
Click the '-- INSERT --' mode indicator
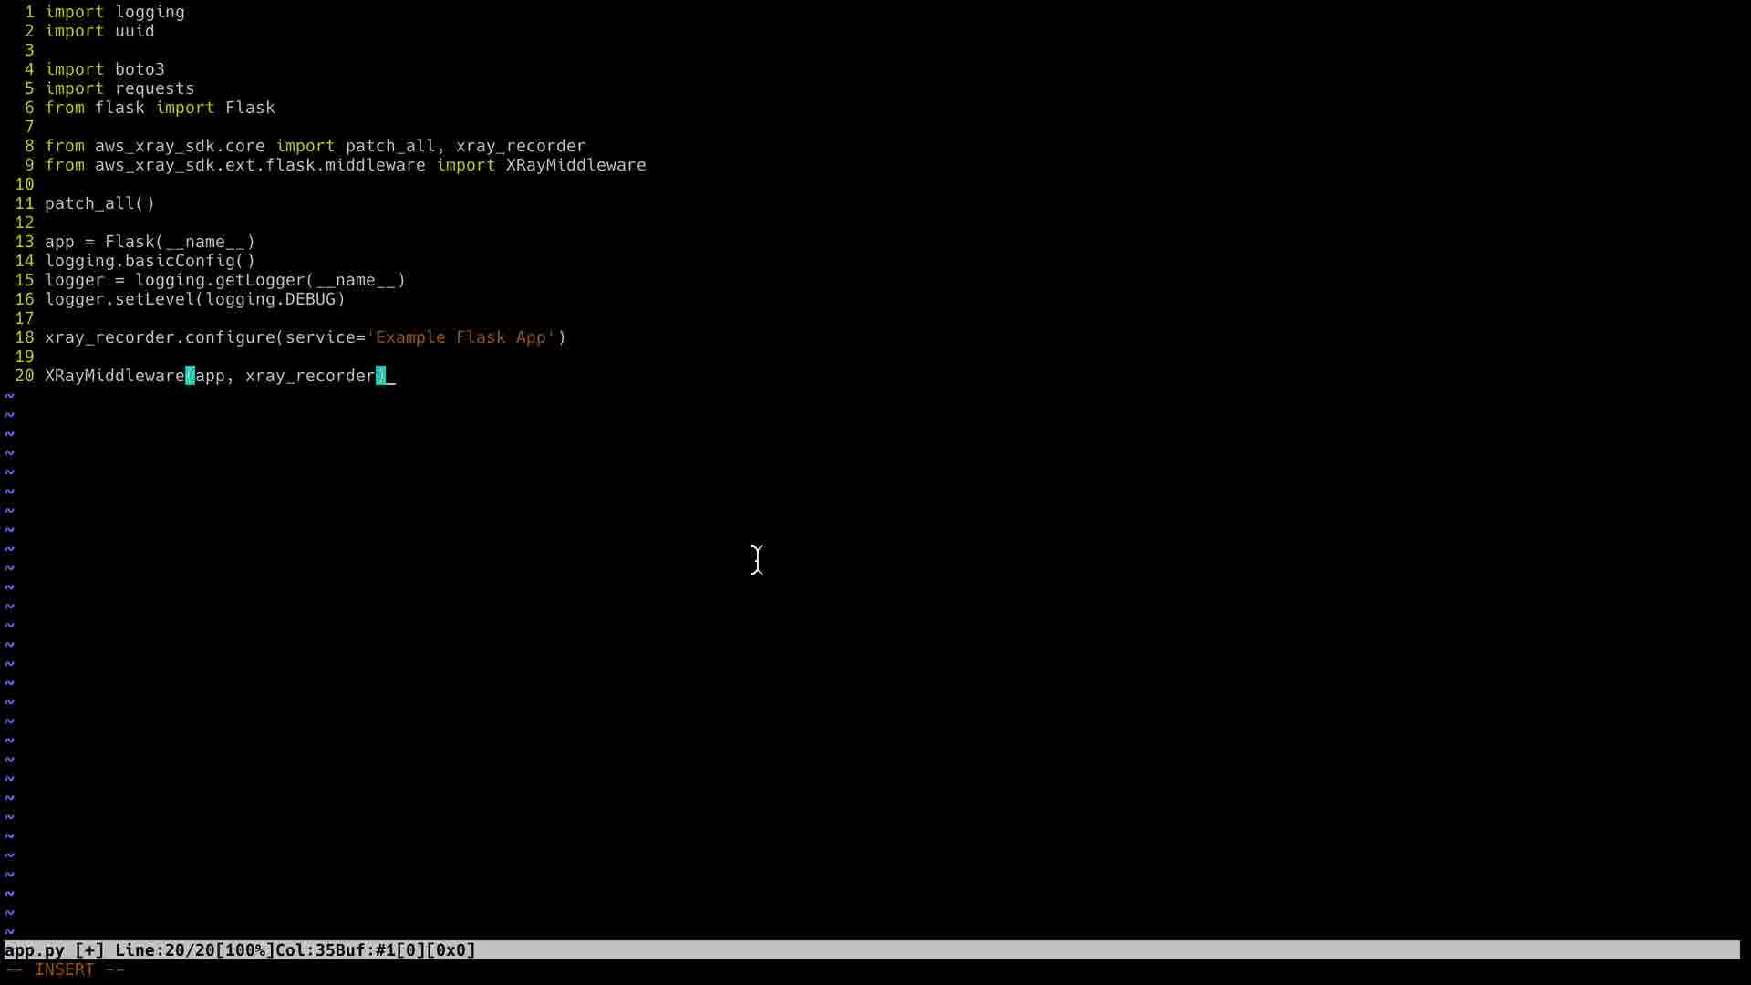coord(65,969)
